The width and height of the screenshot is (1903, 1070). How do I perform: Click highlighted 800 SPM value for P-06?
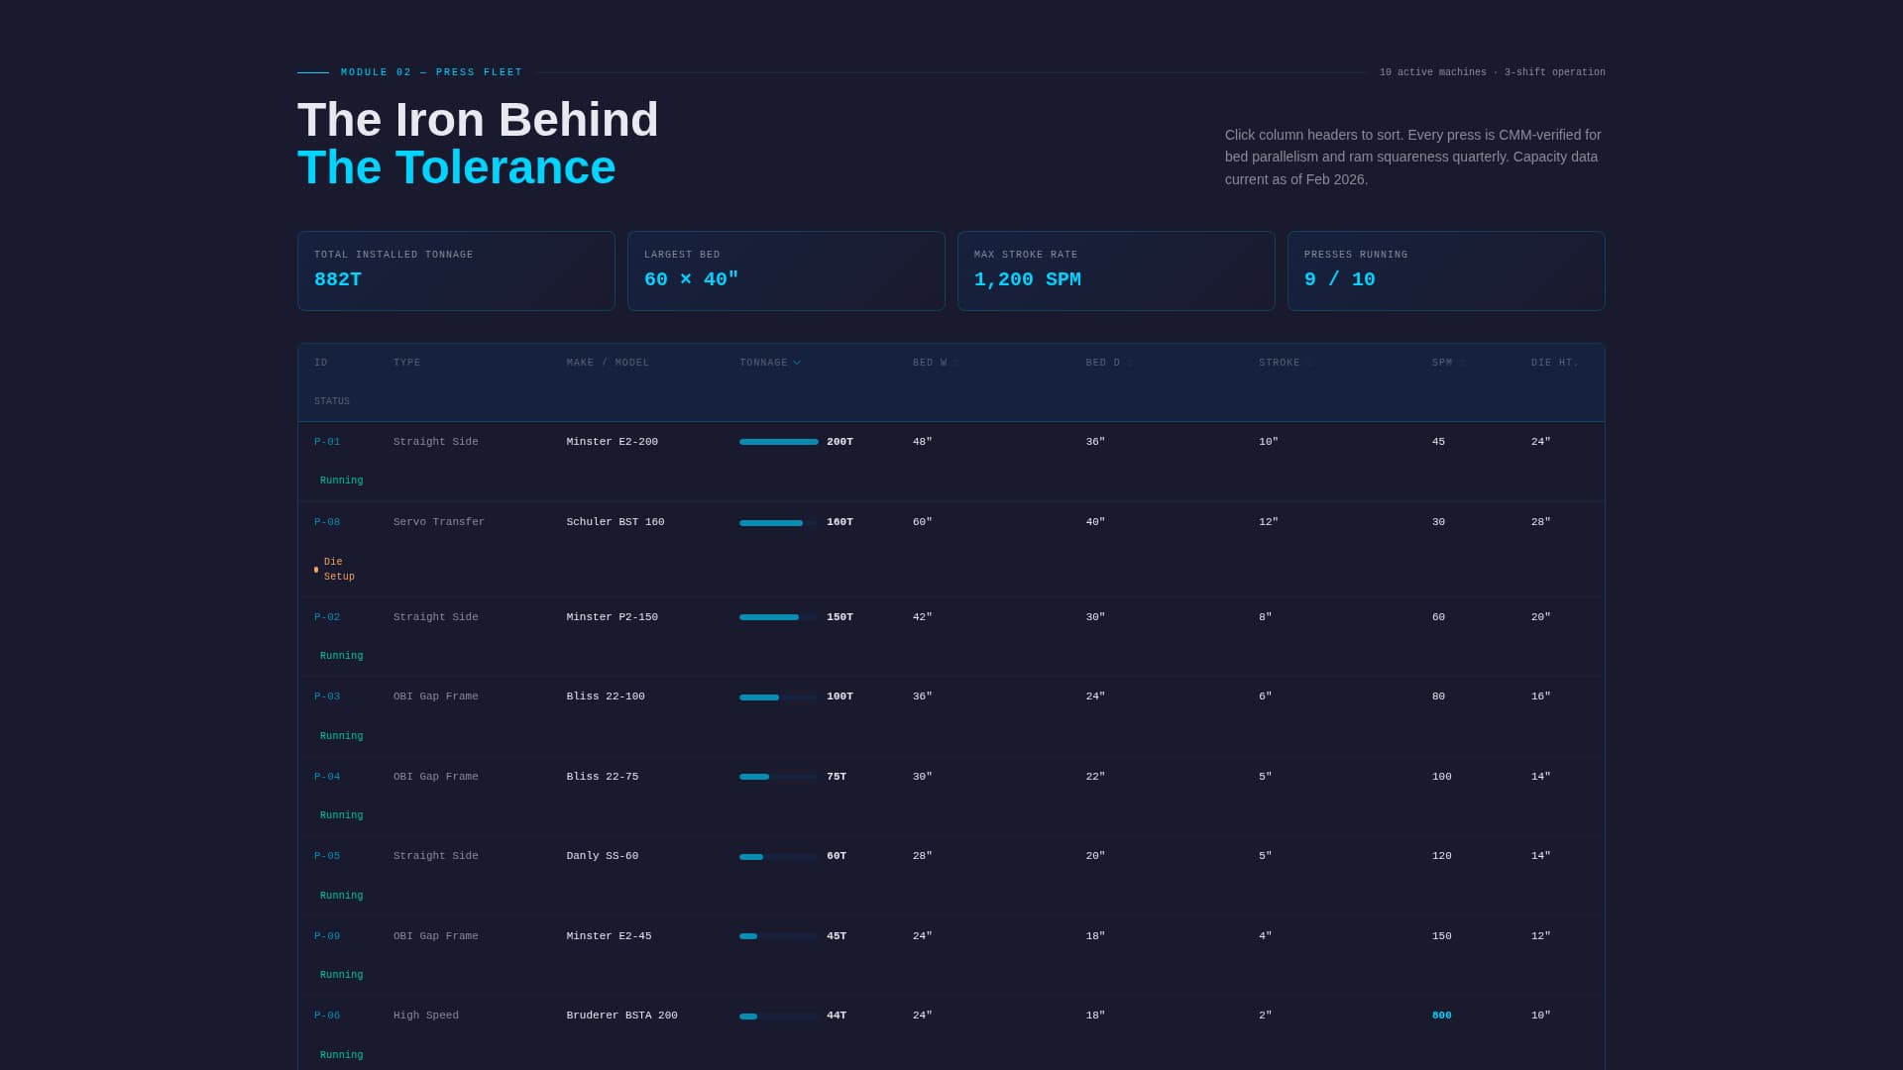(1441, 1016)
